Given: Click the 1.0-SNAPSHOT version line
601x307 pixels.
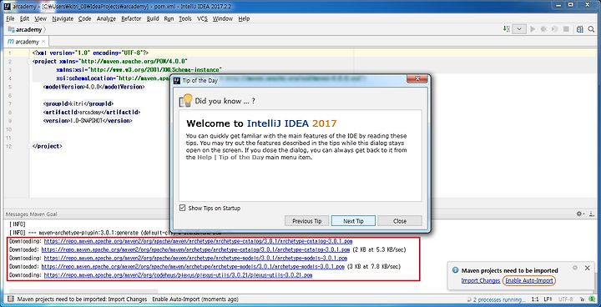Looking at the screenshot, I should 88,121.
